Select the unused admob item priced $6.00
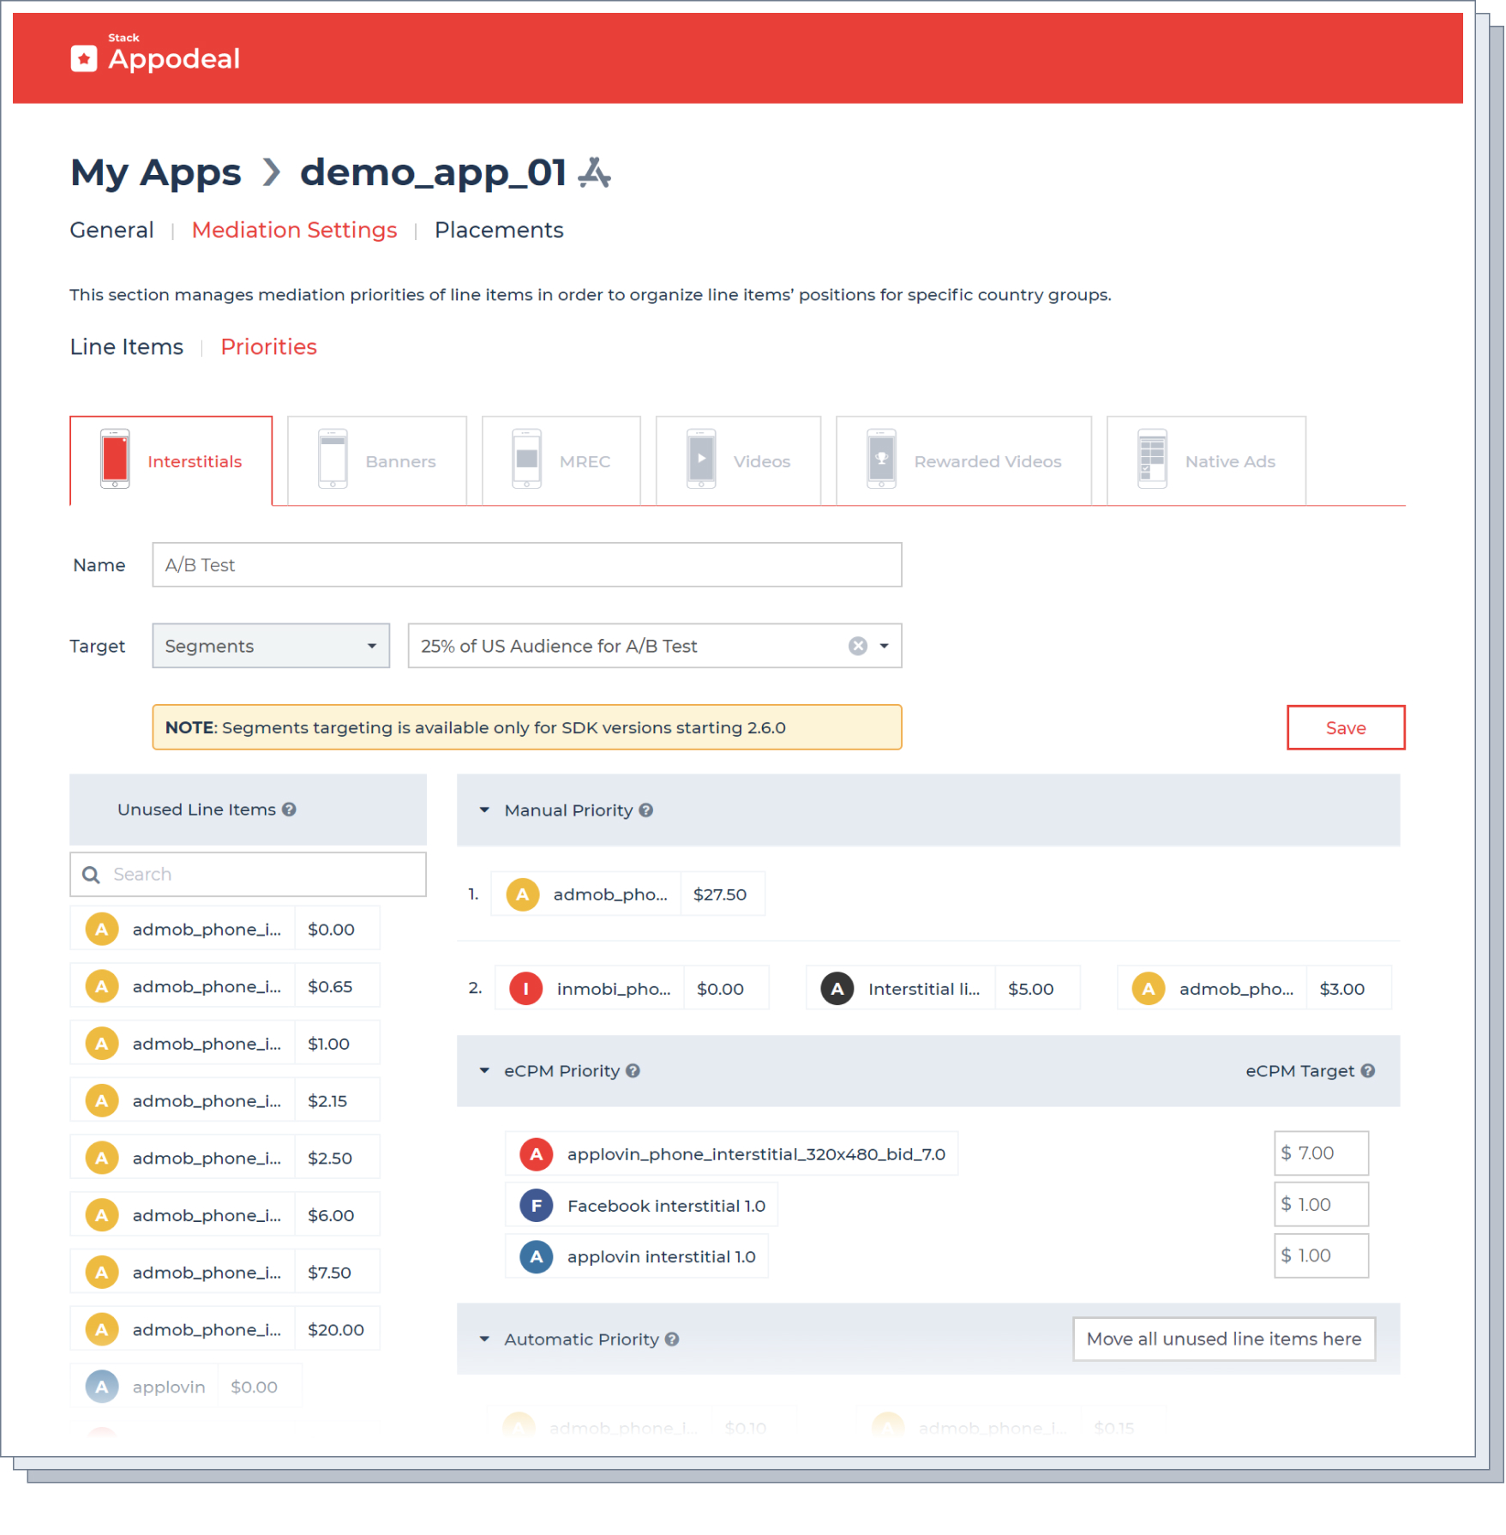This screenshot has width=1506, height=1535. tap(225, 1216)
